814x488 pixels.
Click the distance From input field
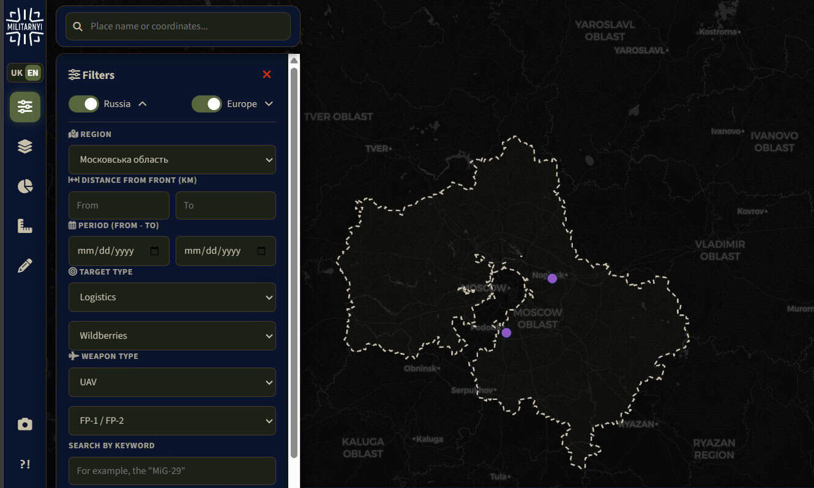[119, 205]
